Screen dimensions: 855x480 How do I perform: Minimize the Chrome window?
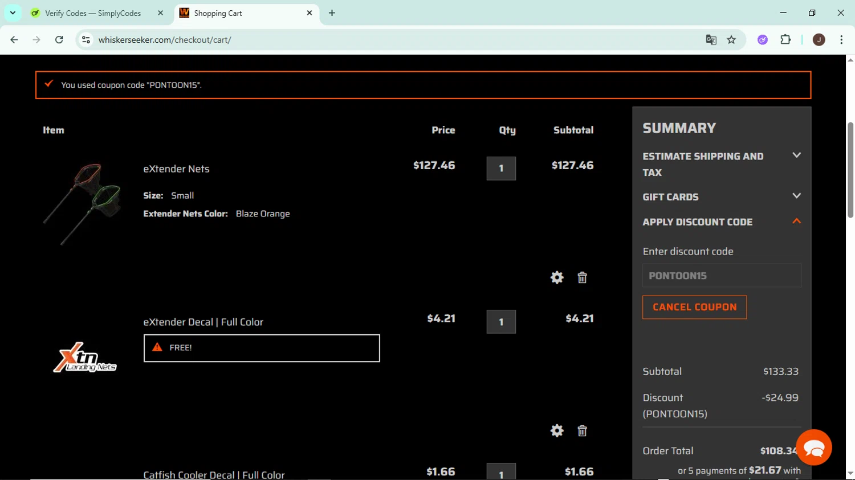pos(783,13)
